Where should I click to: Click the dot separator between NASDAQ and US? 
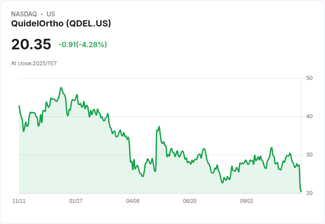42,14
